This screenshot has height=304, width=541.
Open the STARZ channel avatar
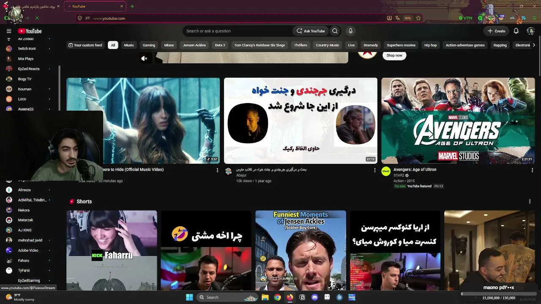386,171
